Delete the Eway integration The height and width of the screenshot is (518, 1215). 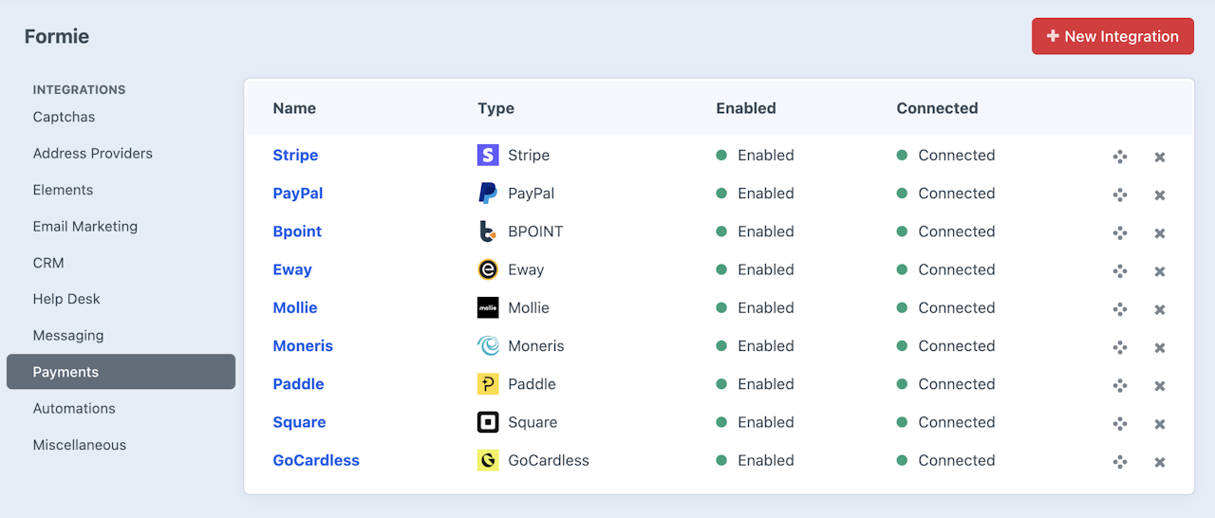point(1160,271)
